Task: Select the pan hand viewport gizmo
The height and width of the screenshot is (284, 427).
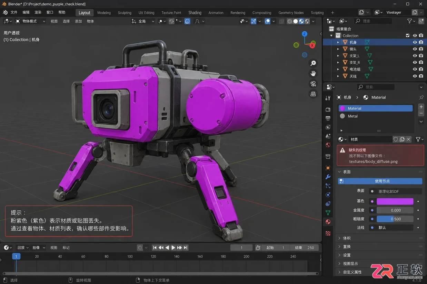Action: 313,73
